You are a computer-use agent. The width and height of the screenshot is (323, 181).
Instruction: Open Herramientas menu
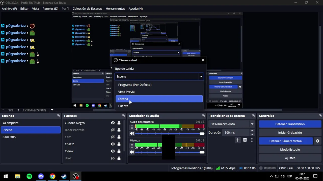pos(115,9)
